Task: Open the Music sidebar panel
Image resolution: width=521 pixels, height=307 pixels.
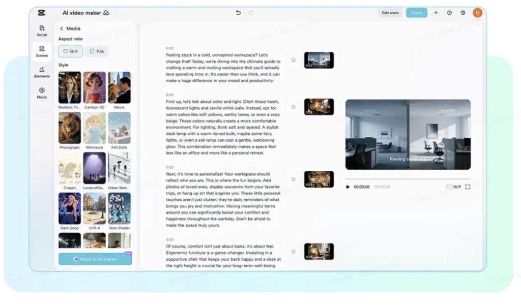Action: click(42, 93)
